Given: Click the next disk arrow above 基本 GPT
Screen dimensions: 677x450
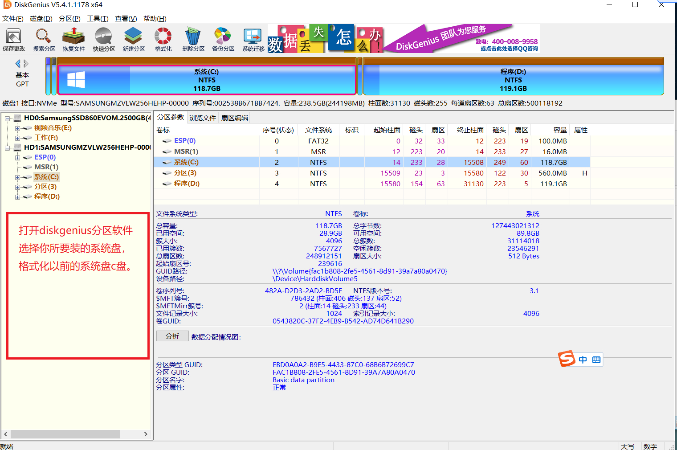Looking at the screenshot, I should pyautogui.click(x=26, y=64).
